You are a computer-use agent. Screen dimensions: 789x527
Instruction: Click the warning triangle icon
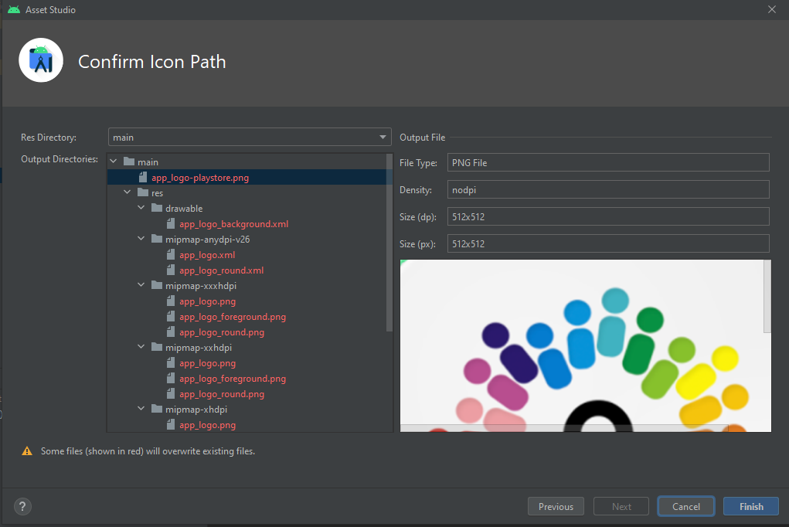[27, 451]
